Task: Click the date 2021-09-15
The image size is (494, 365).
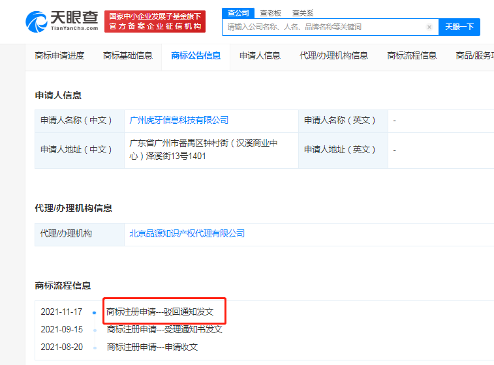Action: pyautogui.click(x=61, y=329)
